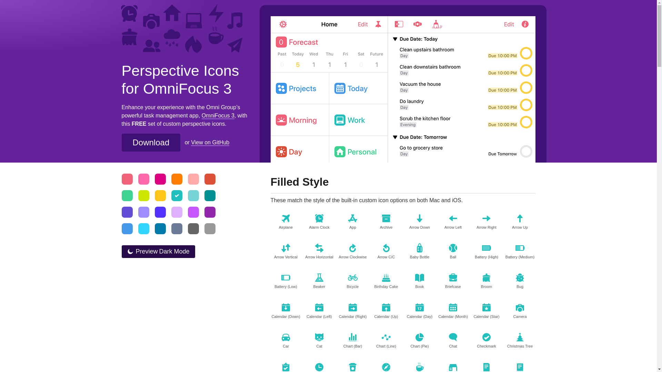662x372 pixels.
Task: Click the OmniFocus app screenshot preview
Action: coord(403,89)
